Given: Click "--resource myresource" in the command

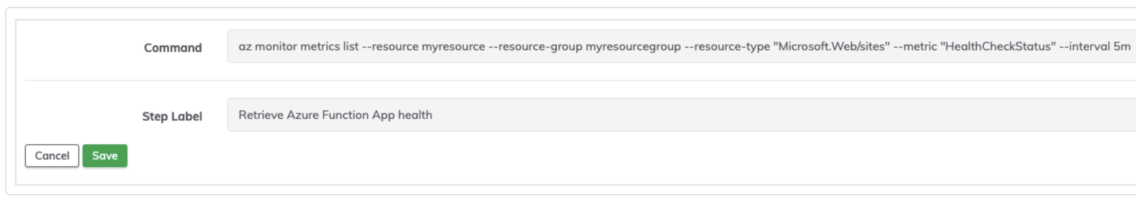Looking at the screenshot, I should click(x=423, y=47).
